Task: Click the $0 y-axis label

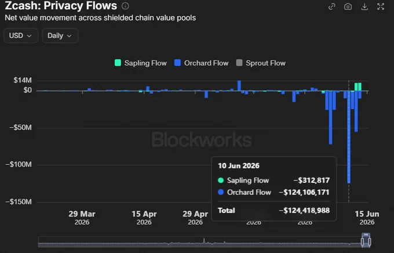Action: click(28, 90)
